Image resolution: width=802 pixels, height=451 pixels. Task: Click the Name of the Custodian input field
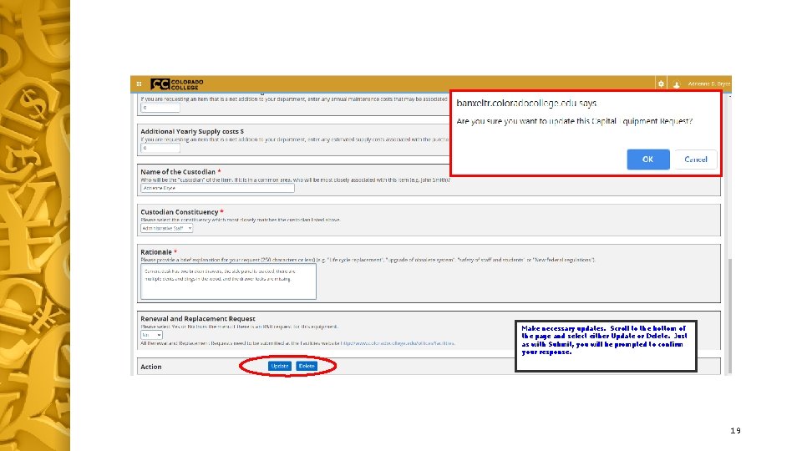tap(217, 188)
